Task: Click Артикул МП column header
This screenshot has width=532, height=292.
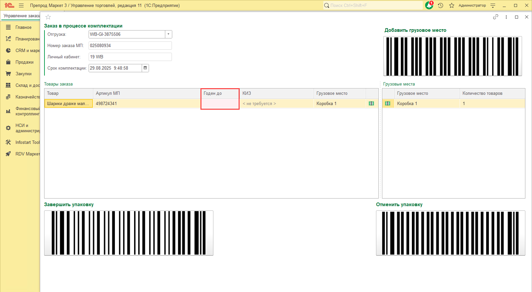Action: [147, 93]
